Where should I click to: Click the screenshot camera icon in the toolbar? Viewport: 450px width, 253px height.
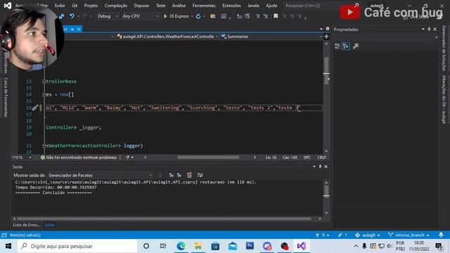pos(224,16)
